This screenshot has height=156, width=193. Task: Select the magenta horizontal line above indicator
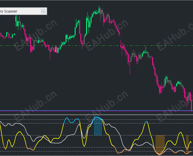point(96,111)
